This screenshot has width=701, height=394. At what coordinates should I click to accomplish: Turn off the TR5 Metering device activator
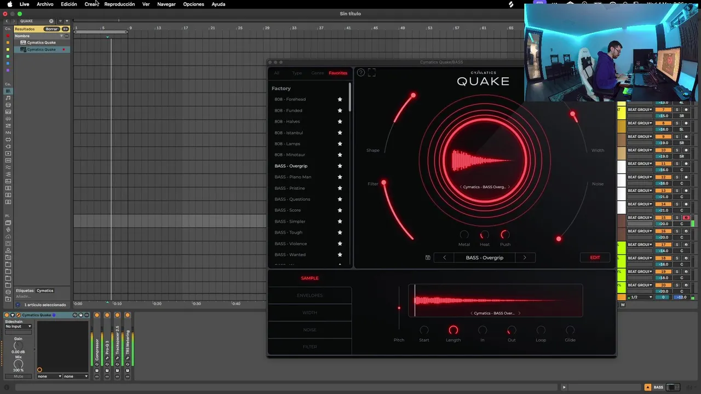(128, 315)
